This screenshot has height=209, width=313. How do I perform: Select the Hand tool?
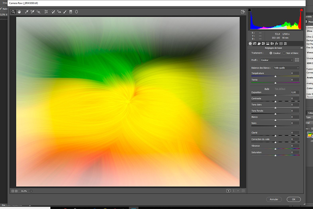point(19,12)
